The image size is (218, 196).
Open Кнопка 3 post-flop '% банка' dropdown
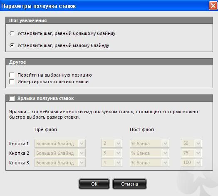[x=149, y=162]
